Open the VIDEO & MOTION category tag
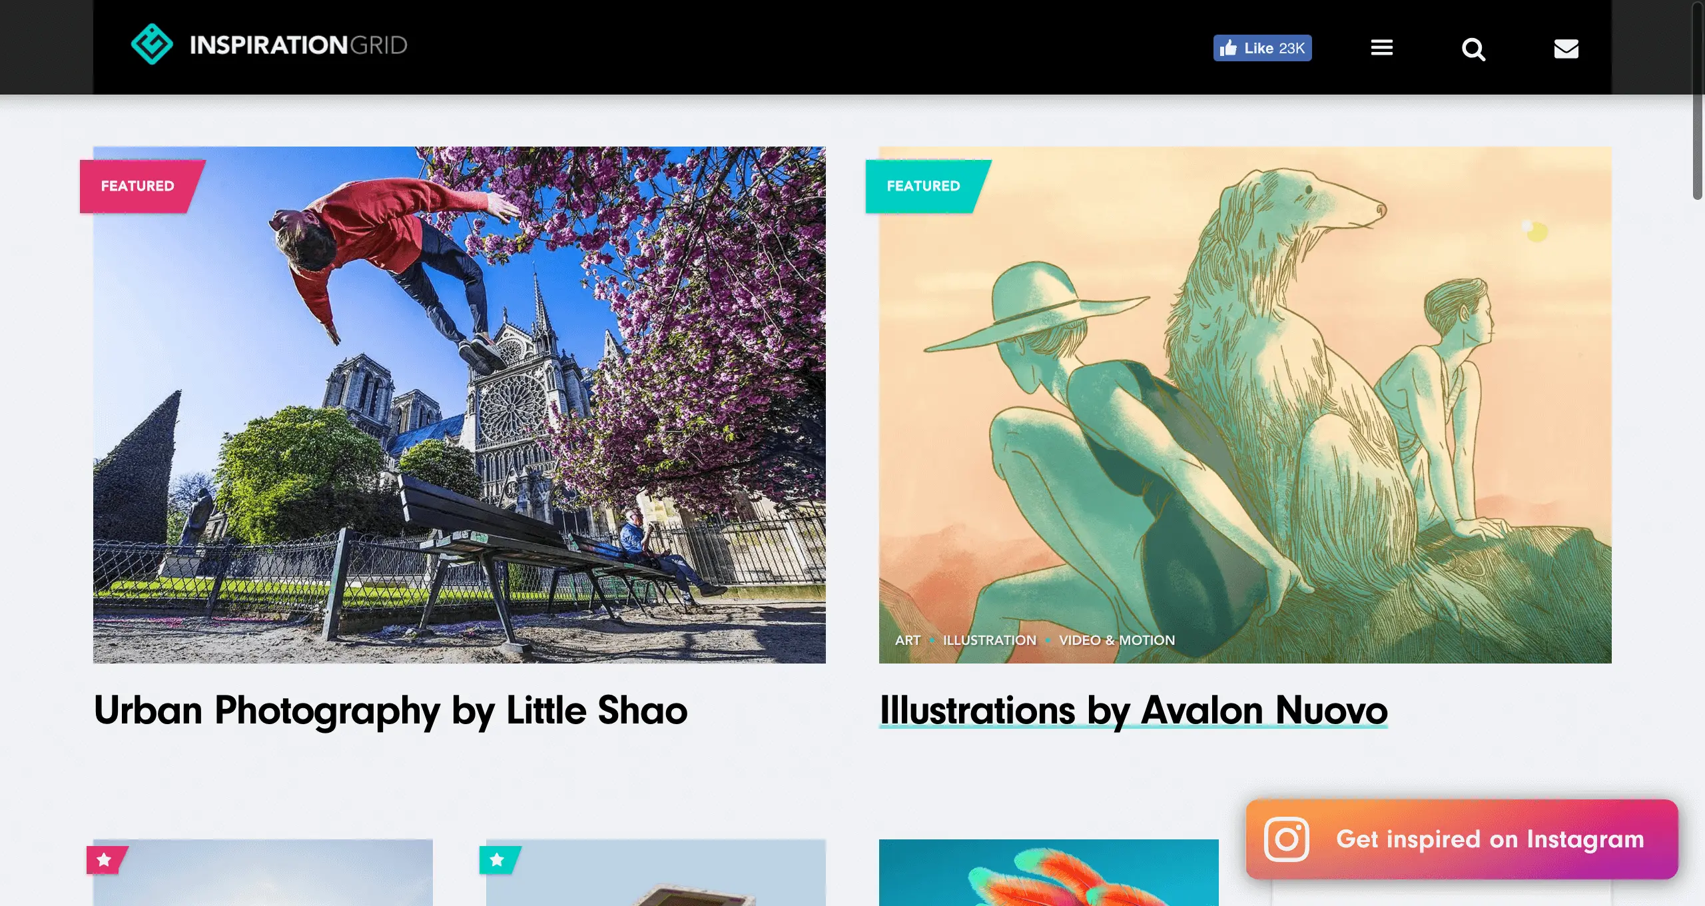This screenshot has height=906, width=1705. pyautogui.click(x=1117, y=640)
